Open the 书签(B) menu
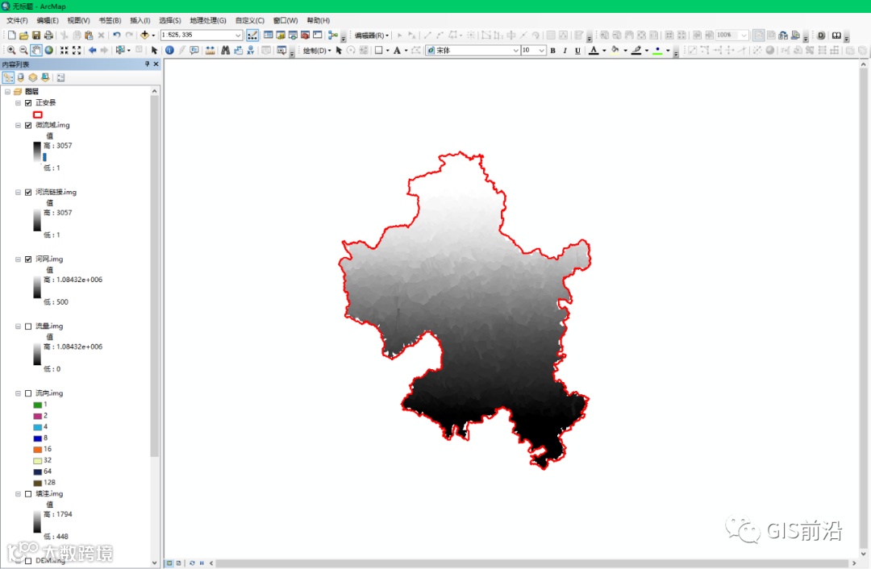The image size is (871, 569). (110, 20)
